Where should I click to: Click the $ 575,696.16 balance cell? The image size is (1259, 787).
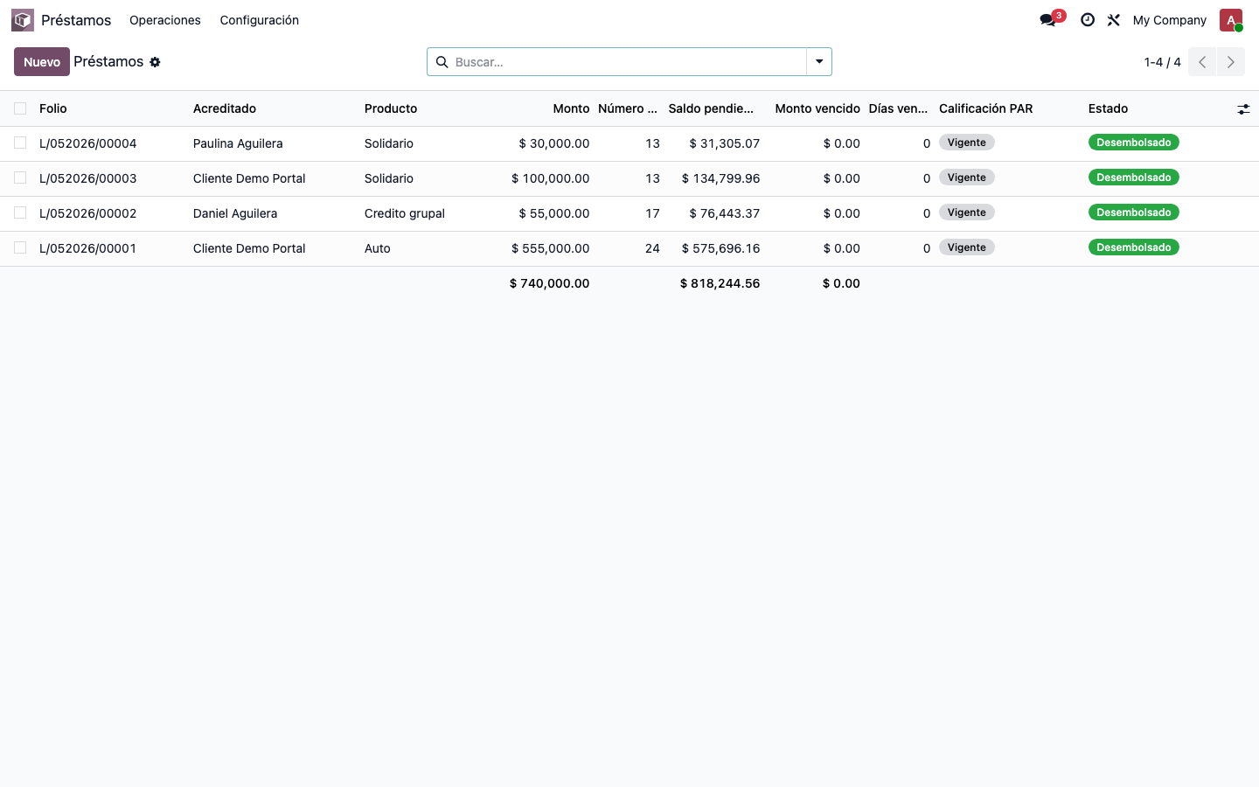(x=720, y=248)
